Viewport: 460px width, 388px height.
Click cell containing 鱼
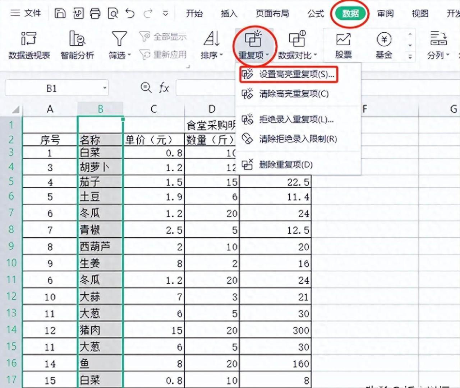[x=100, y=363]
